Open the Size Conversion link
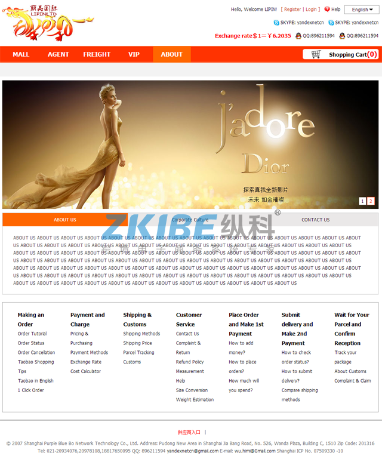Screen dimensions: 382x462 [x=192, y=390]
